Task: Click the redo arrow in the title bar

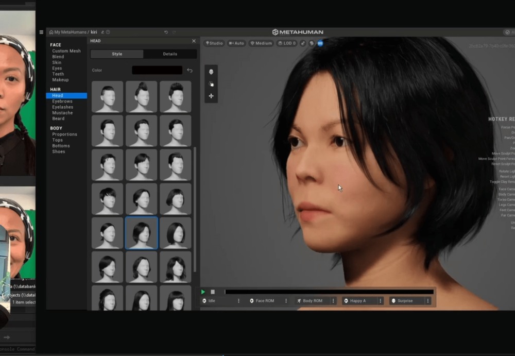Action: pos(174,32)
